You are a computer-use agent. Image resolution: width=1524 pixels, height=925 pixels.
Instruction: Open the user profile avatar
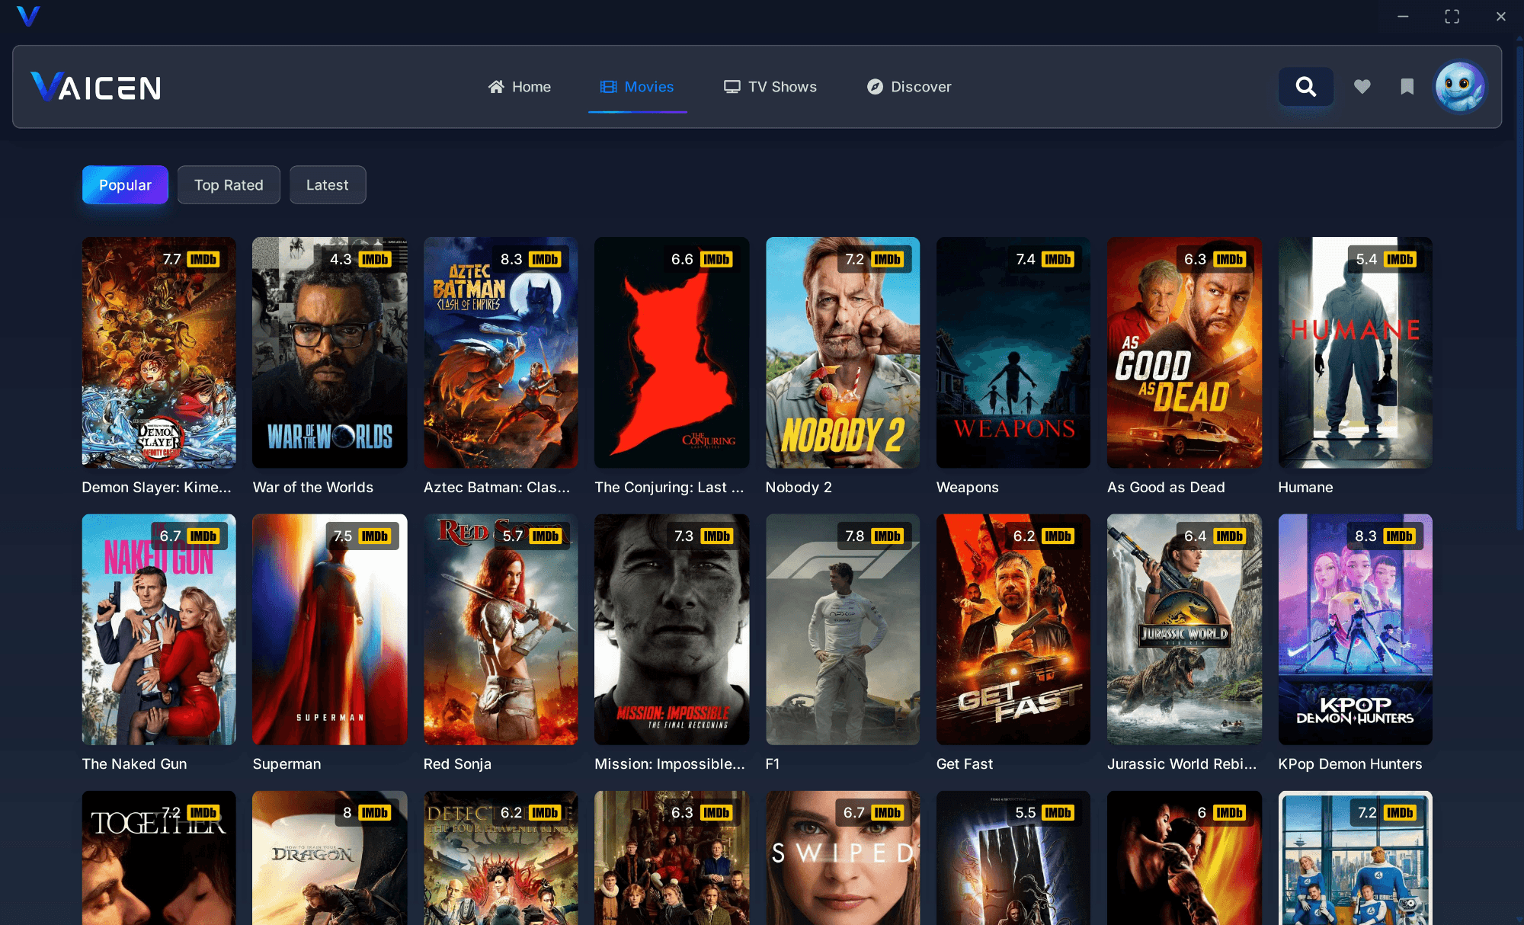pos(1458,87)
